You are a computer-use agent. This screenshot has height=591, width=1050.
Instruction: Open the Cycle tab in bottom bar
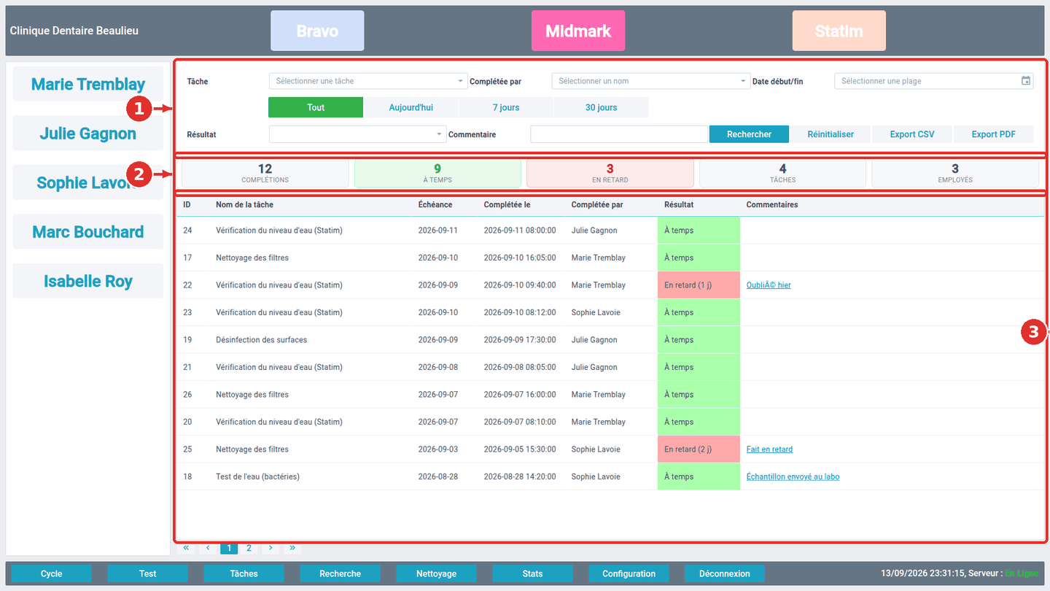(51, 573)
